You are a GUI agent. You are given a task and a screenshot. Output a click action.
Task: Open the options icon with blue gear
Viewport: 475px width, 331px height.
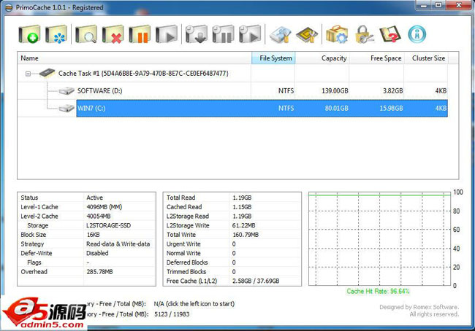click(337, 34)
